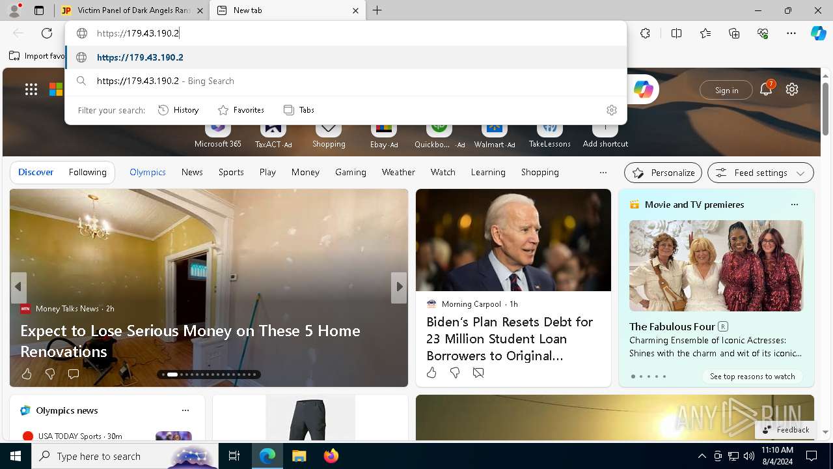Click the Windows taskbar search box
Image resolution: width=833 pixels, height=469 pixels.
coord(126,456)
